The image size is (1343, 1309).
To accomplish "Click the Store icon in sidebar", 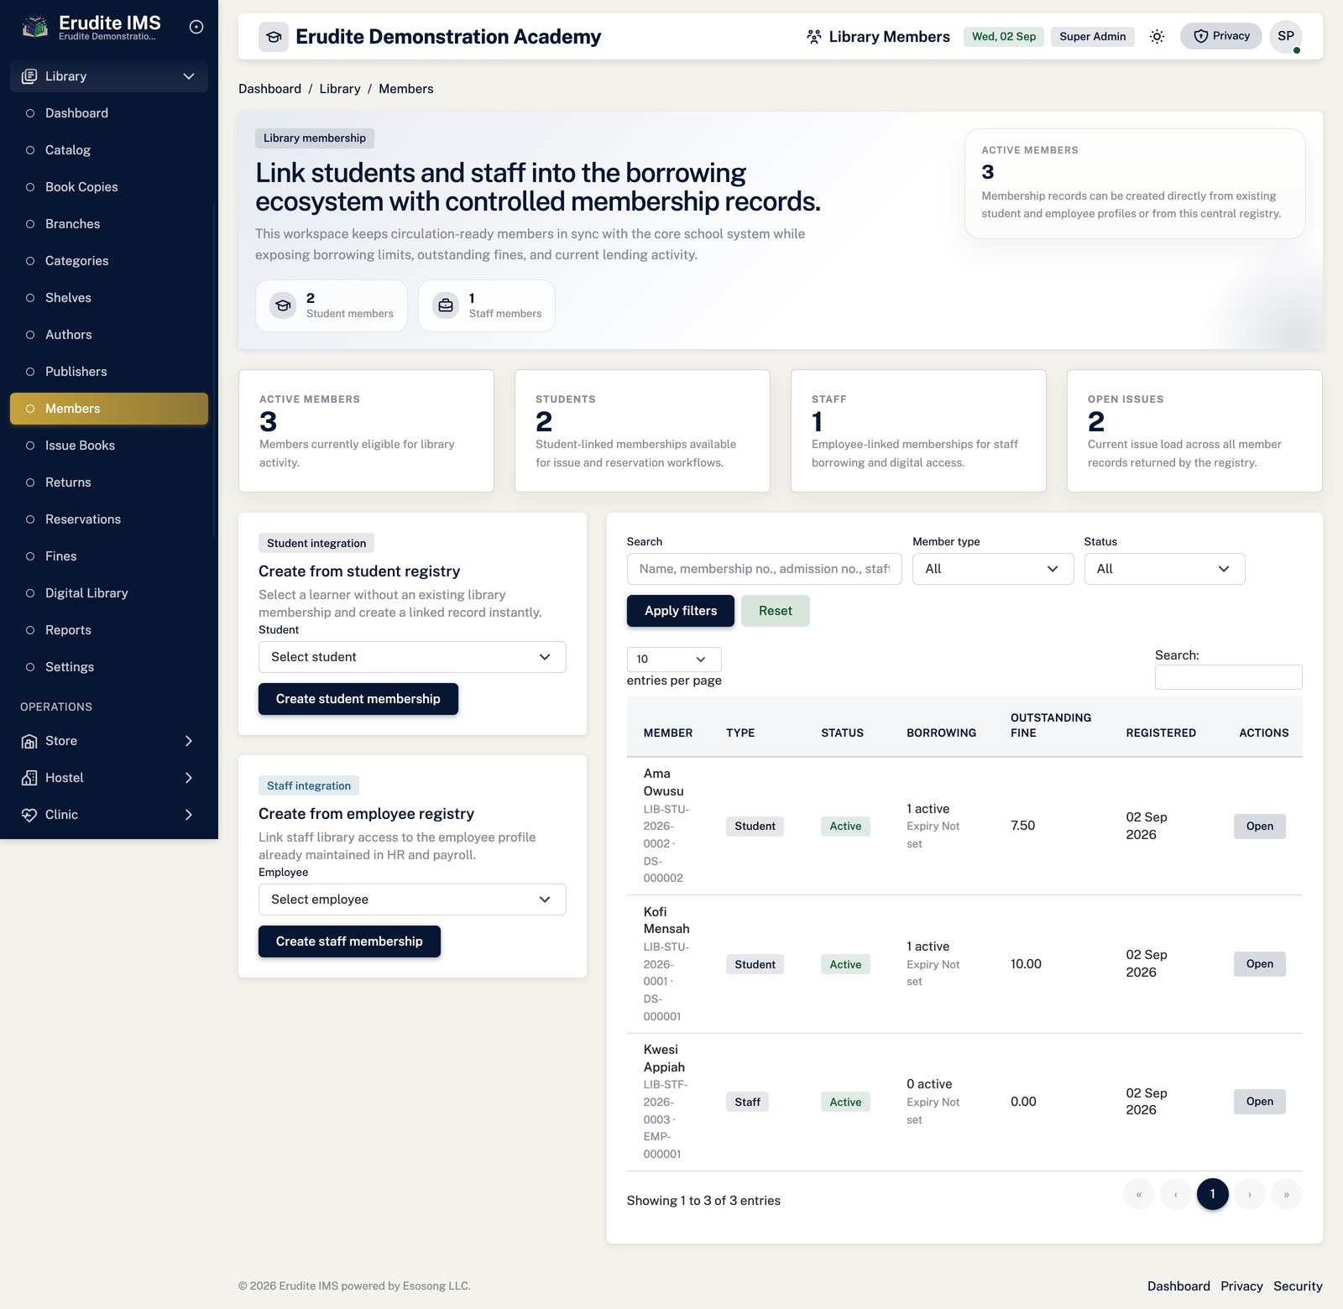I will (29, 741).
